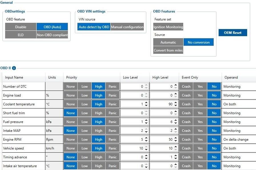Screen dimensions: 256x170
Task: Set Source to Automatic
Action: coord(168,42)
